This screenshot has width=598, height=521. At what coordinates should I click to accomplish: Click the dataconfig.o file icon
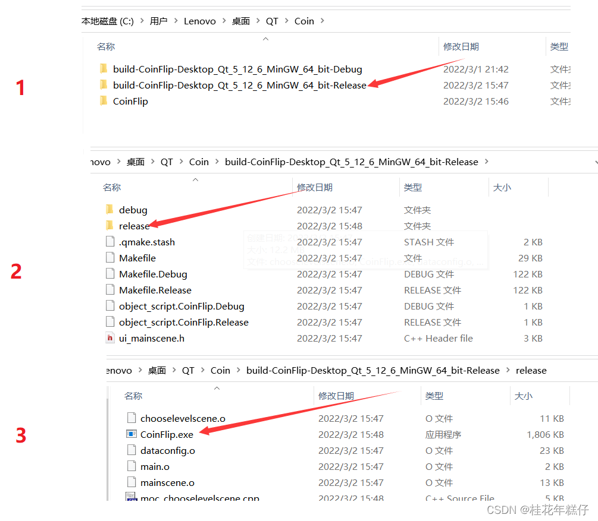(131, 450)
